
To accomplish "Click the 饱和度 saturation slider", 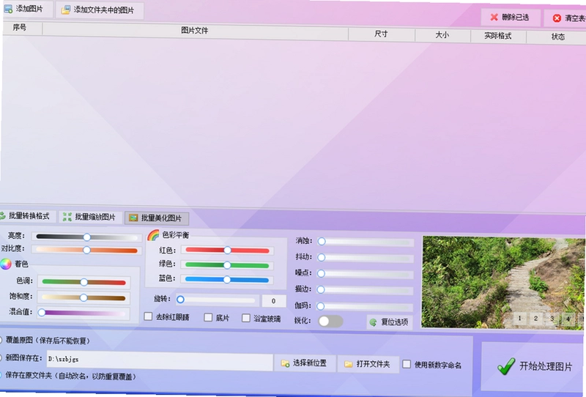I will pyautogui.click(x=84, y=298).
